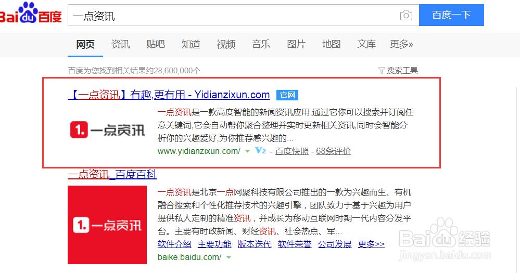Open the 软件介绍 sublink
This screenshot has width=520, height=273.
tap(174, 244)
